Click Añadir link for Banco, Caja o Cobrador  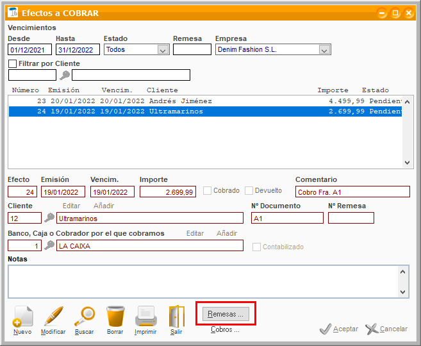coord(227,233)
